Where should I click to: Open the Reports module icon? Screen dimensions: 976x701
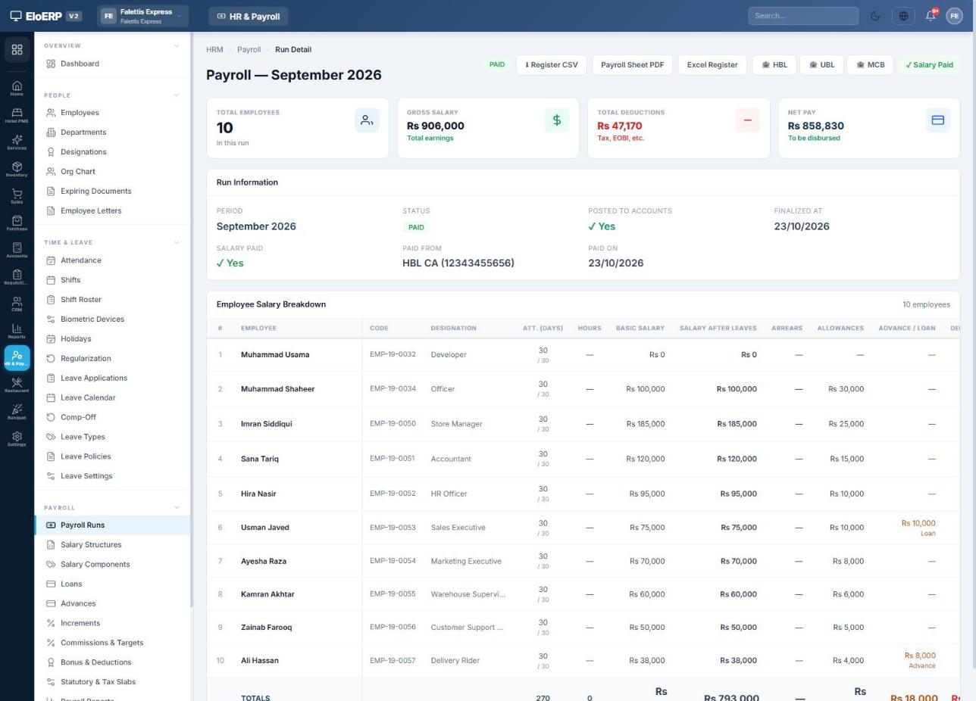pyautogui.click(x=17, y=332)
